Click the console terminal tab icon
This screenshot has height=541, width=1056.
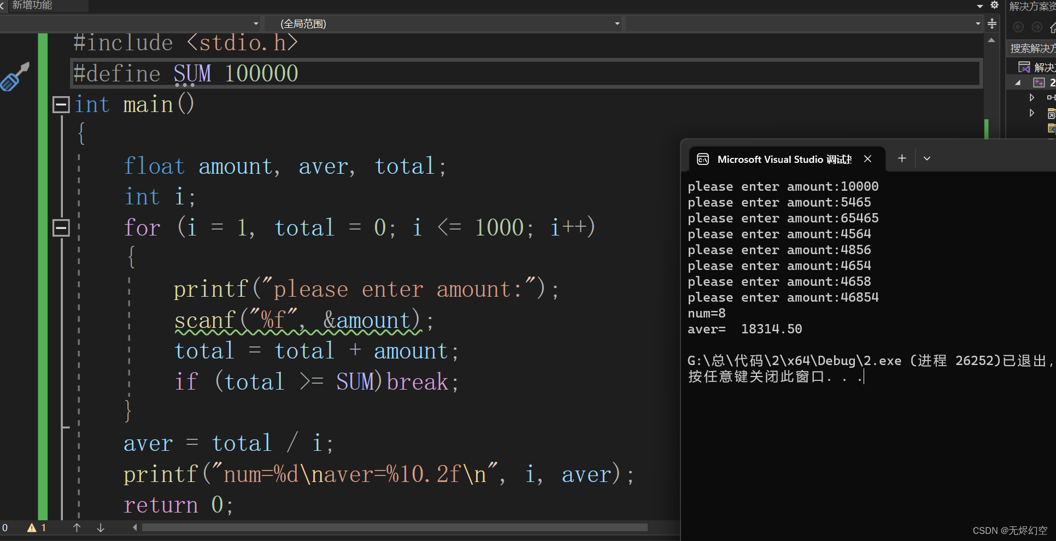tap(703, 159)
